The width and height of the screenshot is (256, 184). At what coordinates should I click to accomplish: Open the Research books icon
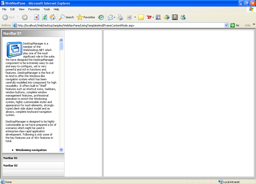pyautogui.click(x=158, y=17)
